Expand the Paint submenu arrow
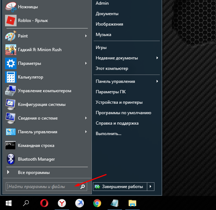216x210 pixels. tap(86, 36)
